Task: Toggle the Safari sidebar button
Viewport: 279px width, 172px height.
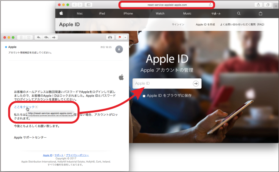Action: [x=88, y=5]
